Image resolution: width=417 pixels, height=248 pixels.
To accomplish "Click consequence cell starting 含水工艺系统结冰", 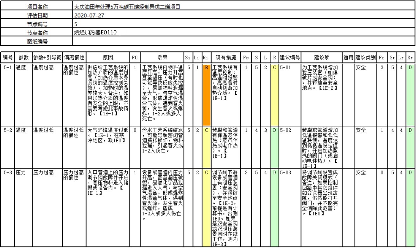I will tap(162, 148).
